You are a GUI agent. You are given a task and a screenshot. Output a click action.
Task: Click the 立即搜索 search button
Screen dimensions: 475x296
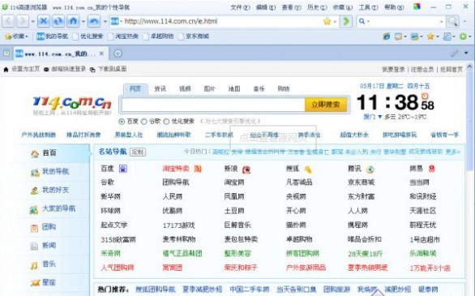point(326,105)
